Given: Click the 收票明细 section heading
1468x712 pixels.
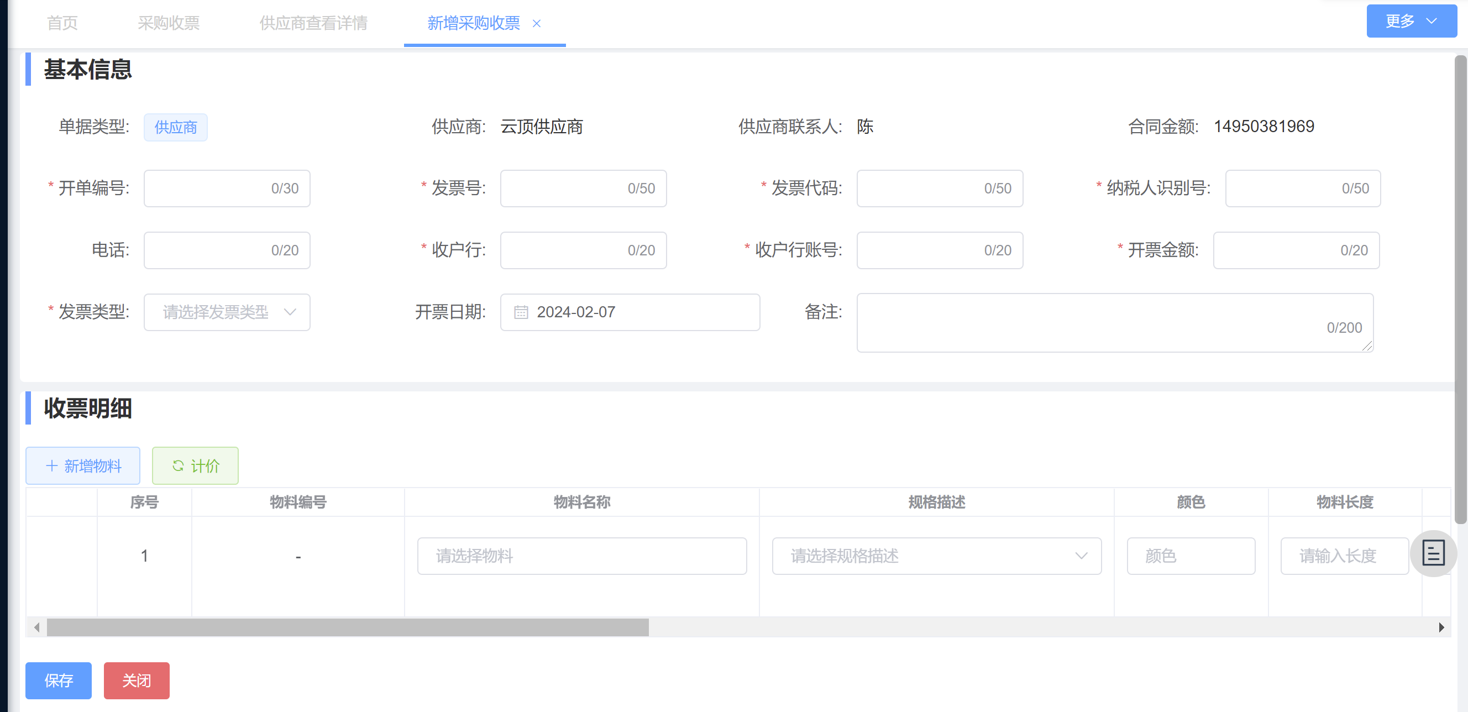Looking at the screenshot, I should coord(88,408).
